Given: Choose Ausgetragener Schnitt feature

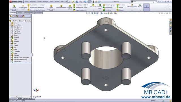Looking at the screenshot, I should point(81,5).
